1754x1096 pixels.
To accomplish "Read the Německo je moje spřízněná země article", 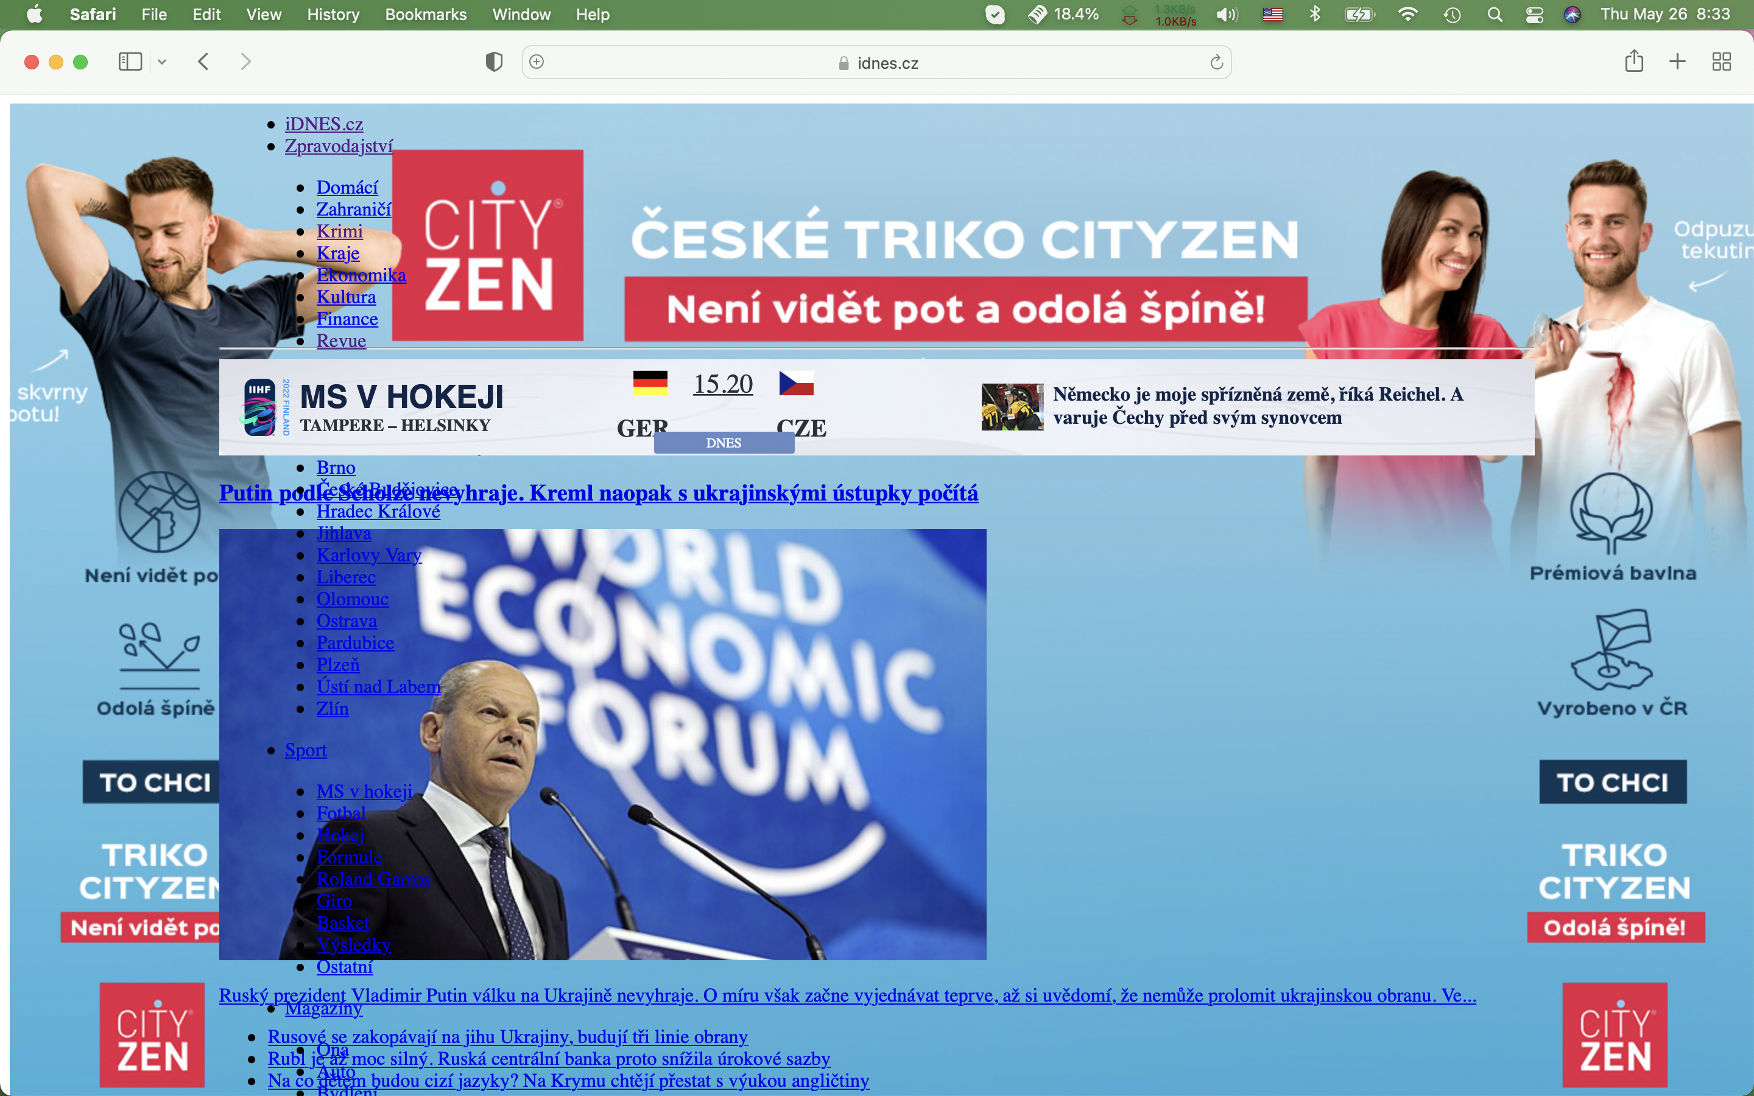I will coord(1258,406).
